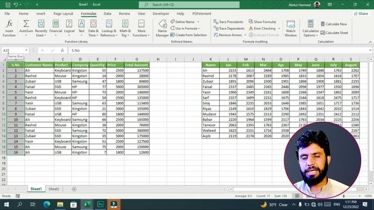Click horizontal scrollbar left arrow

pos(231,189)
